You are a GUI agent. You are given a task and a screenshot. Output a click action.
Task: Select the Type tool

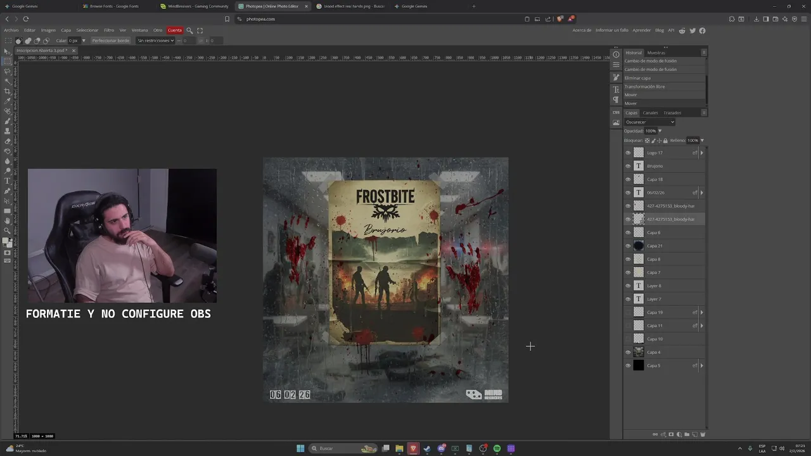[8, 181]
